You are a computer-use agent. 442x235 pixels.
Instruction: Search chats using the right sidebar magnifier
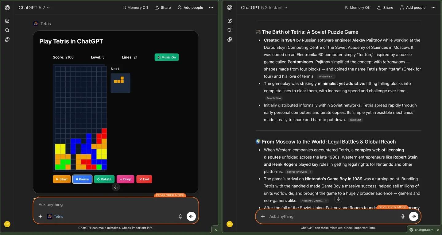pyautogui.click(x=229, y=30)
